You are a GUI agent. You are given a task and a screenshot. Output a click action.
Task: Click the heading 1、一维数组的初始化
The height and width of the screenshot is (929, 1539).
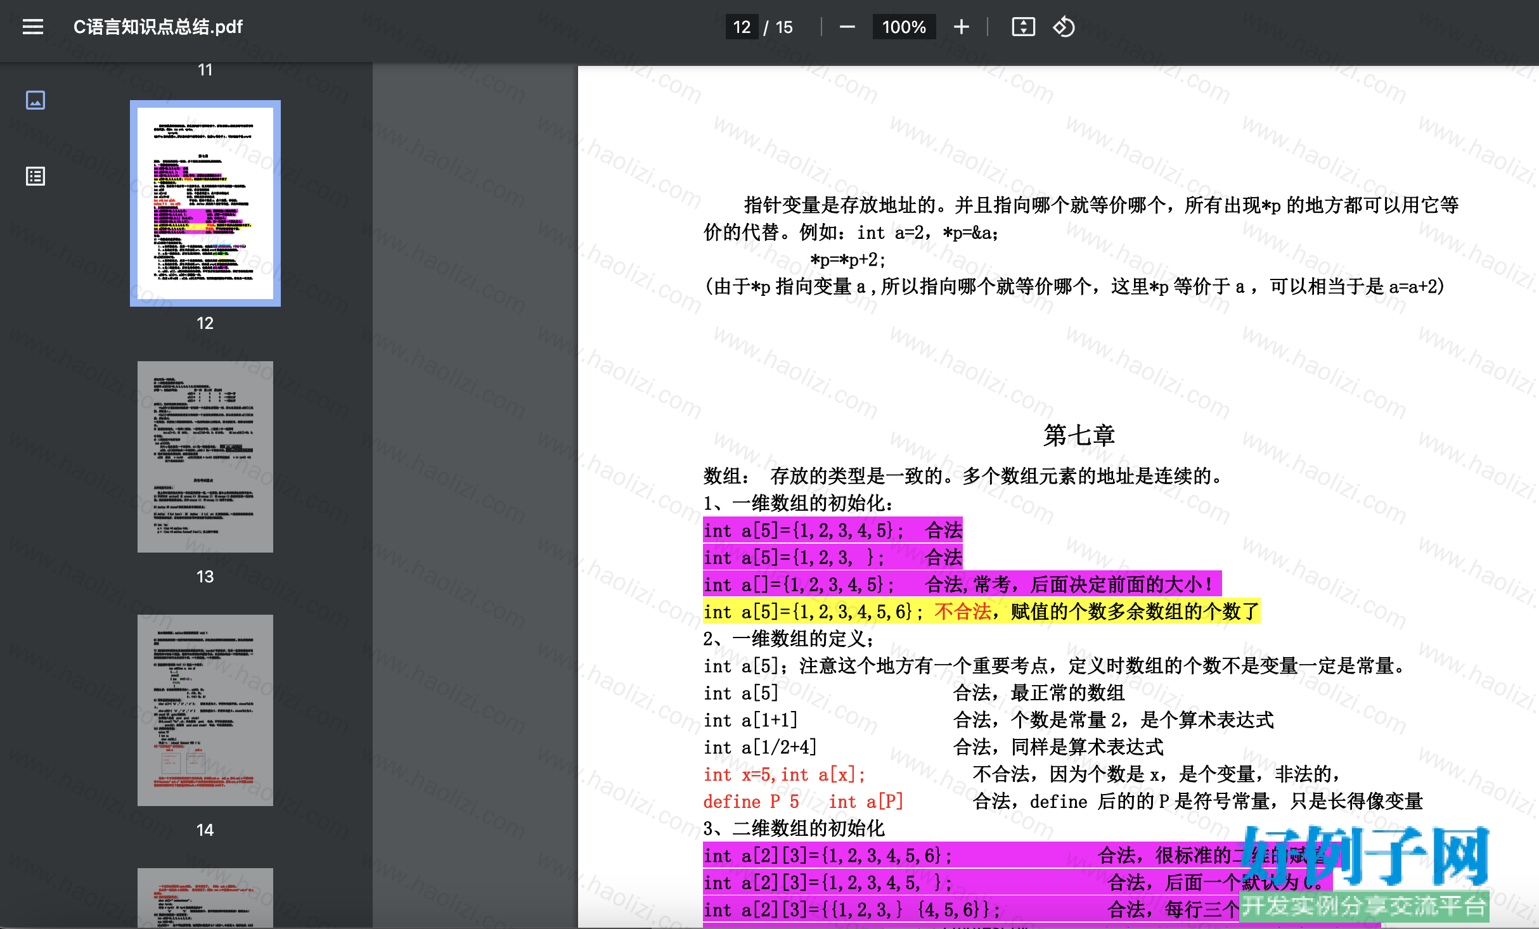click(799, 503)
